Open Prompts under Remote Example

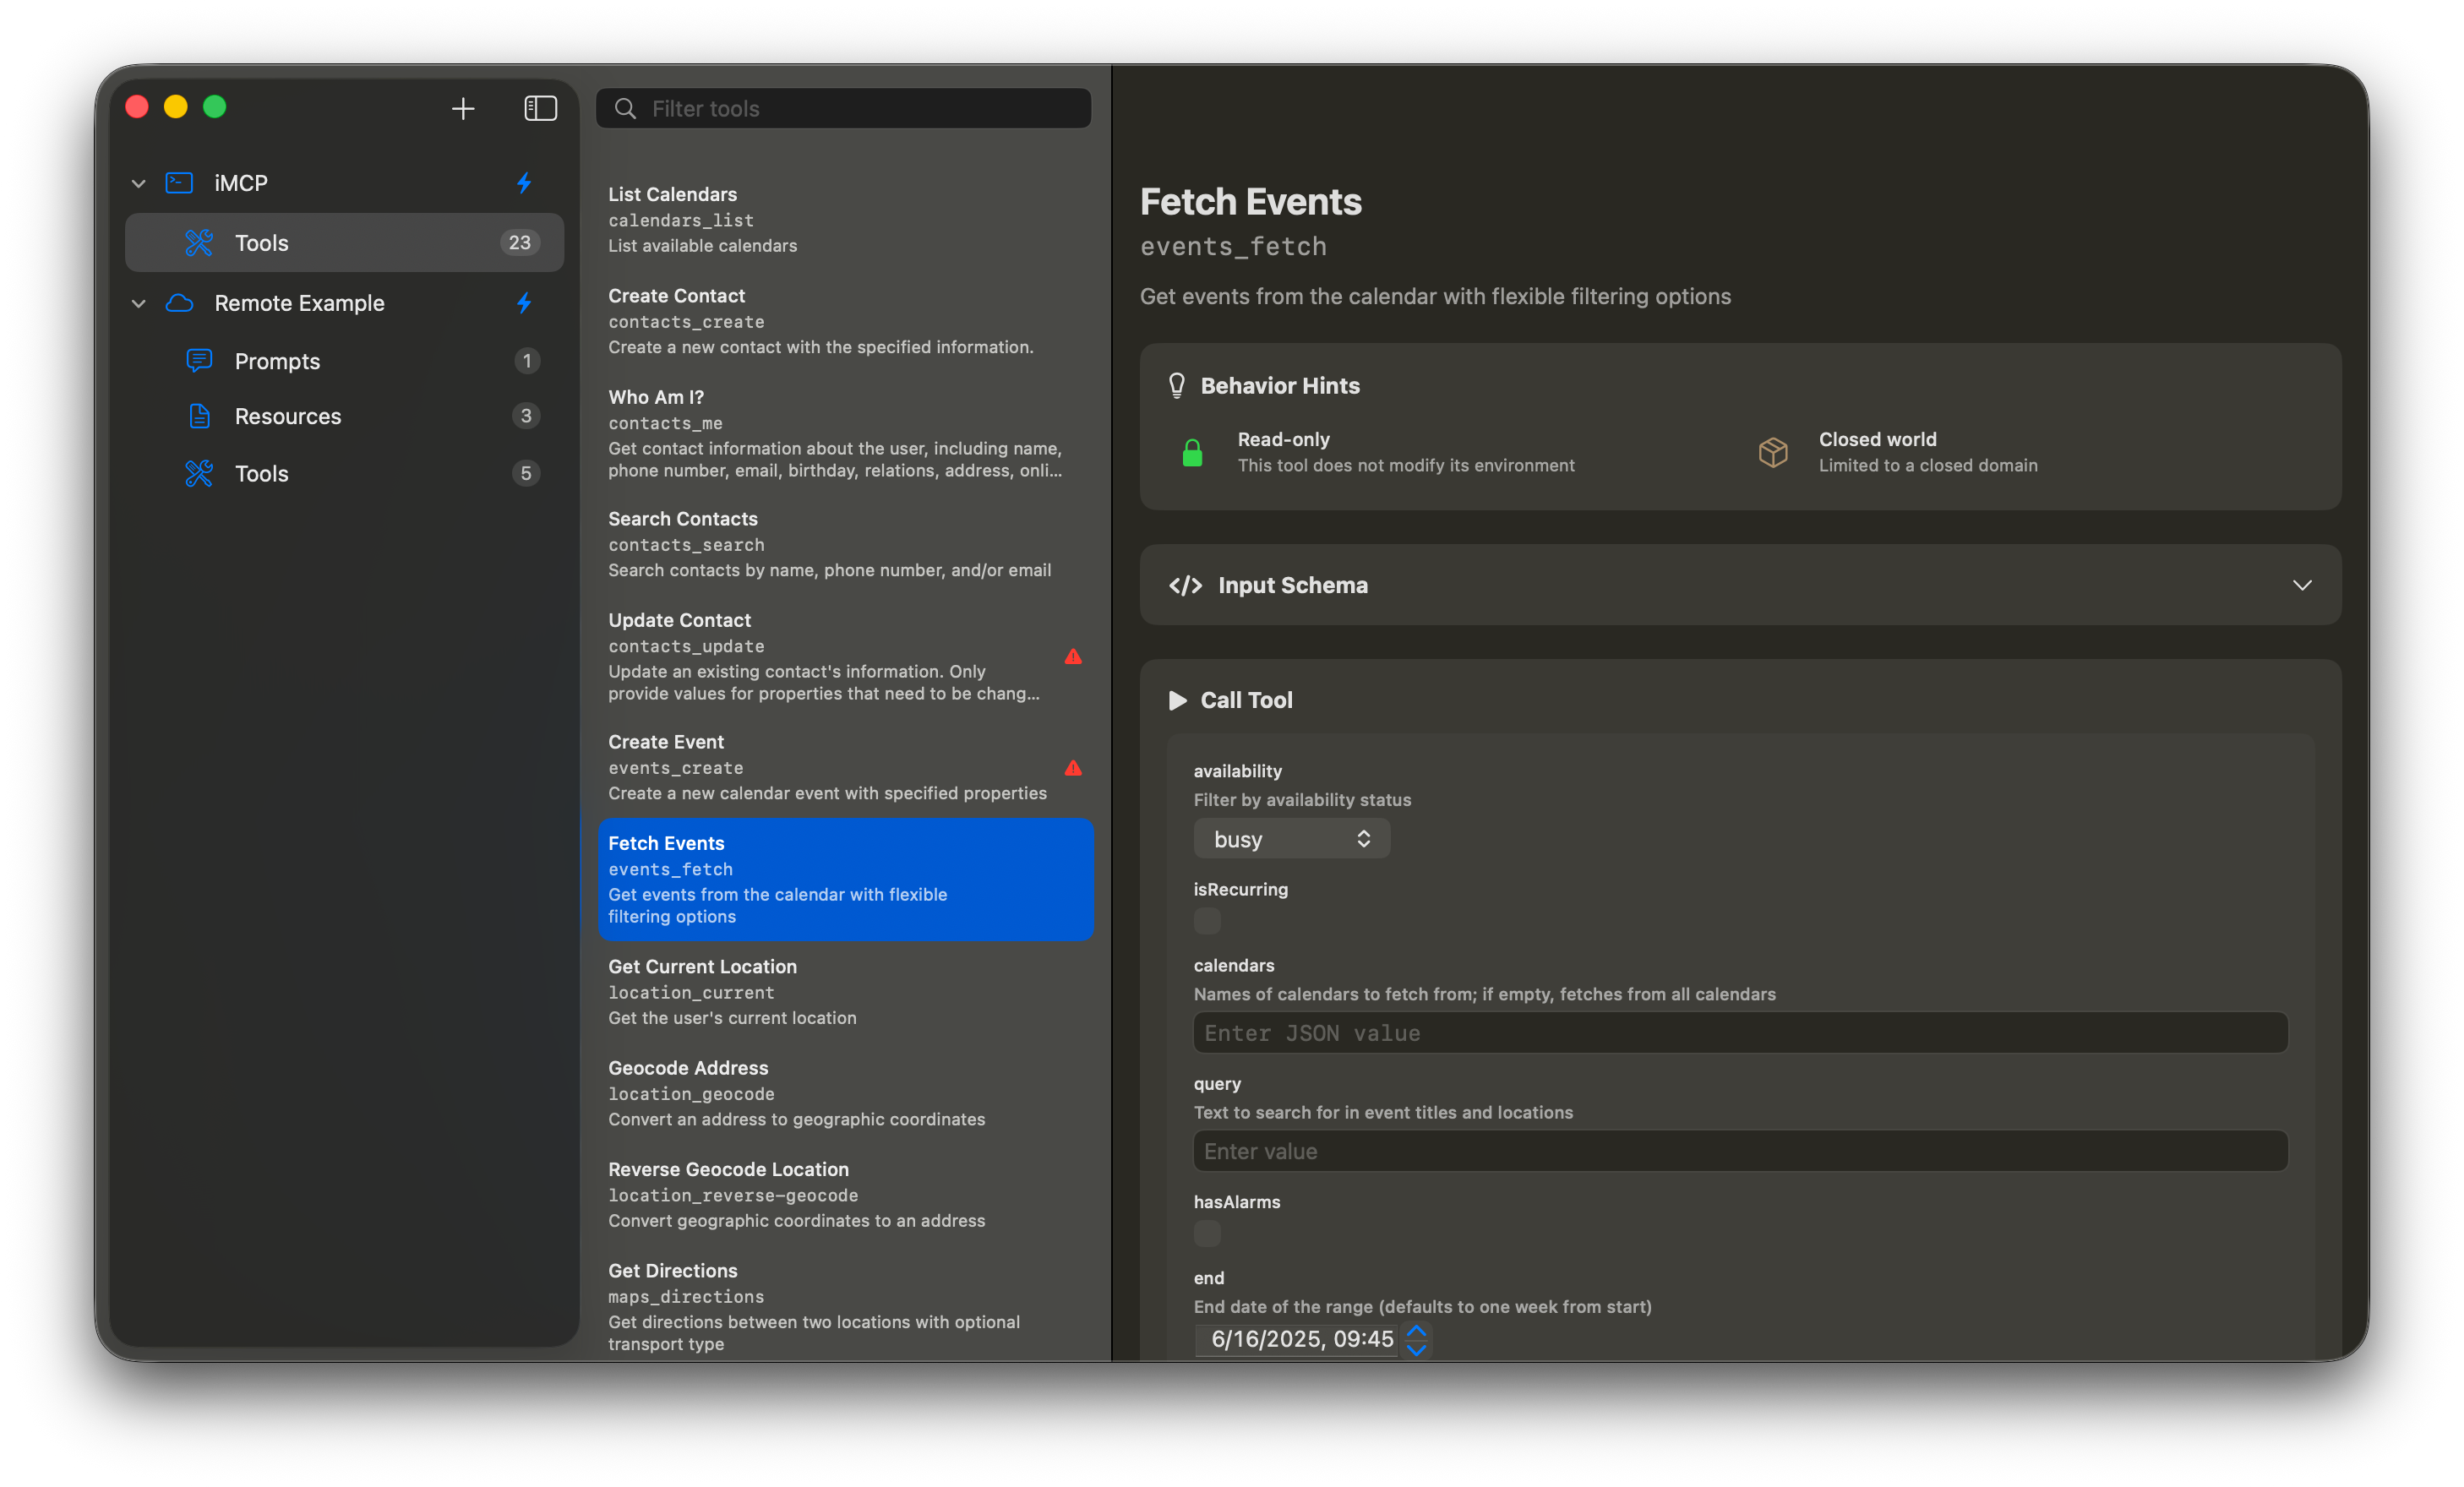click(277, 361)
